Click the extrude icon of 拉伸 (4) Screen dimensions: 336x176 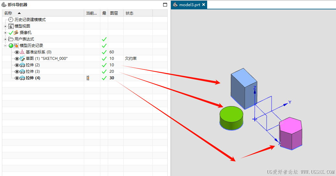22,78
